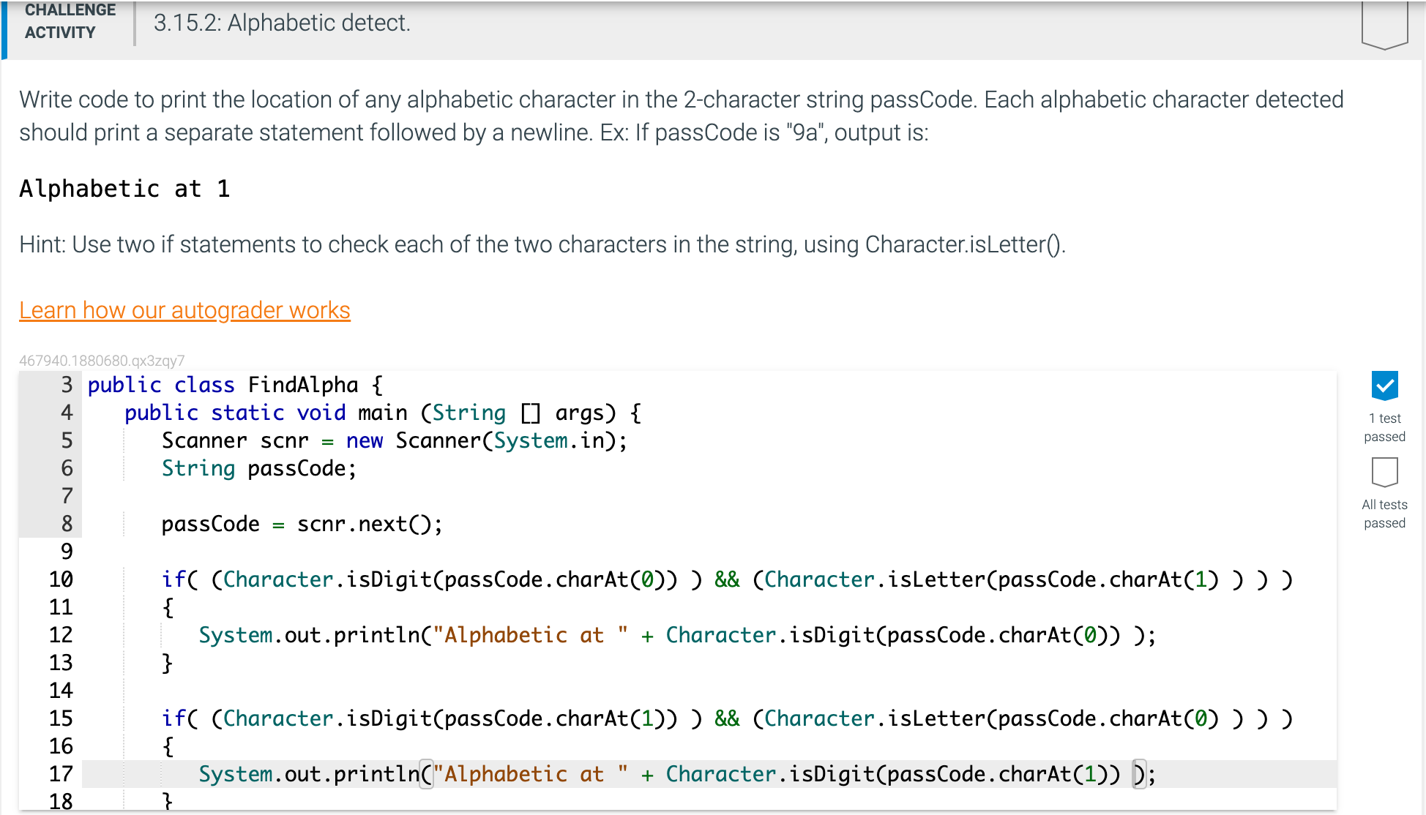1426x815 pixels.
Task: Select the activity ID '467940.1880680.qx3zqy7'
Action: [102, 359]
